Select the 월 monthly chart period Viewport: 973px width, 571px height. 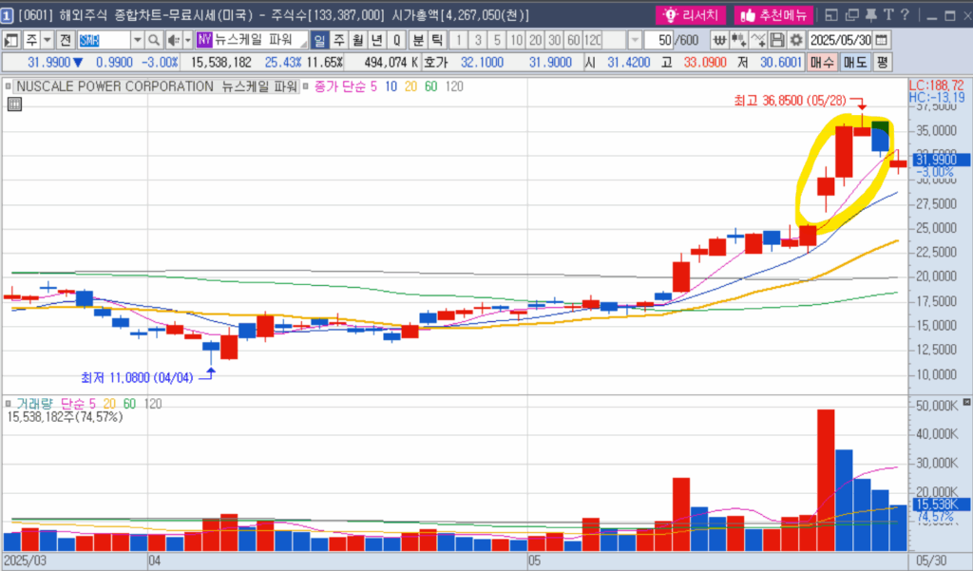[358, 40]
